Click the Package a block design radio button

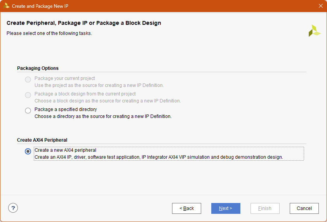coord(28,95)
